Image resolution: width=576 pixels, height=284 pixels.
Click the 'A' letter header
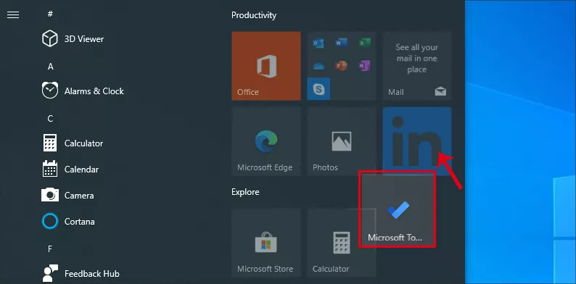click(x=50, y=67)
